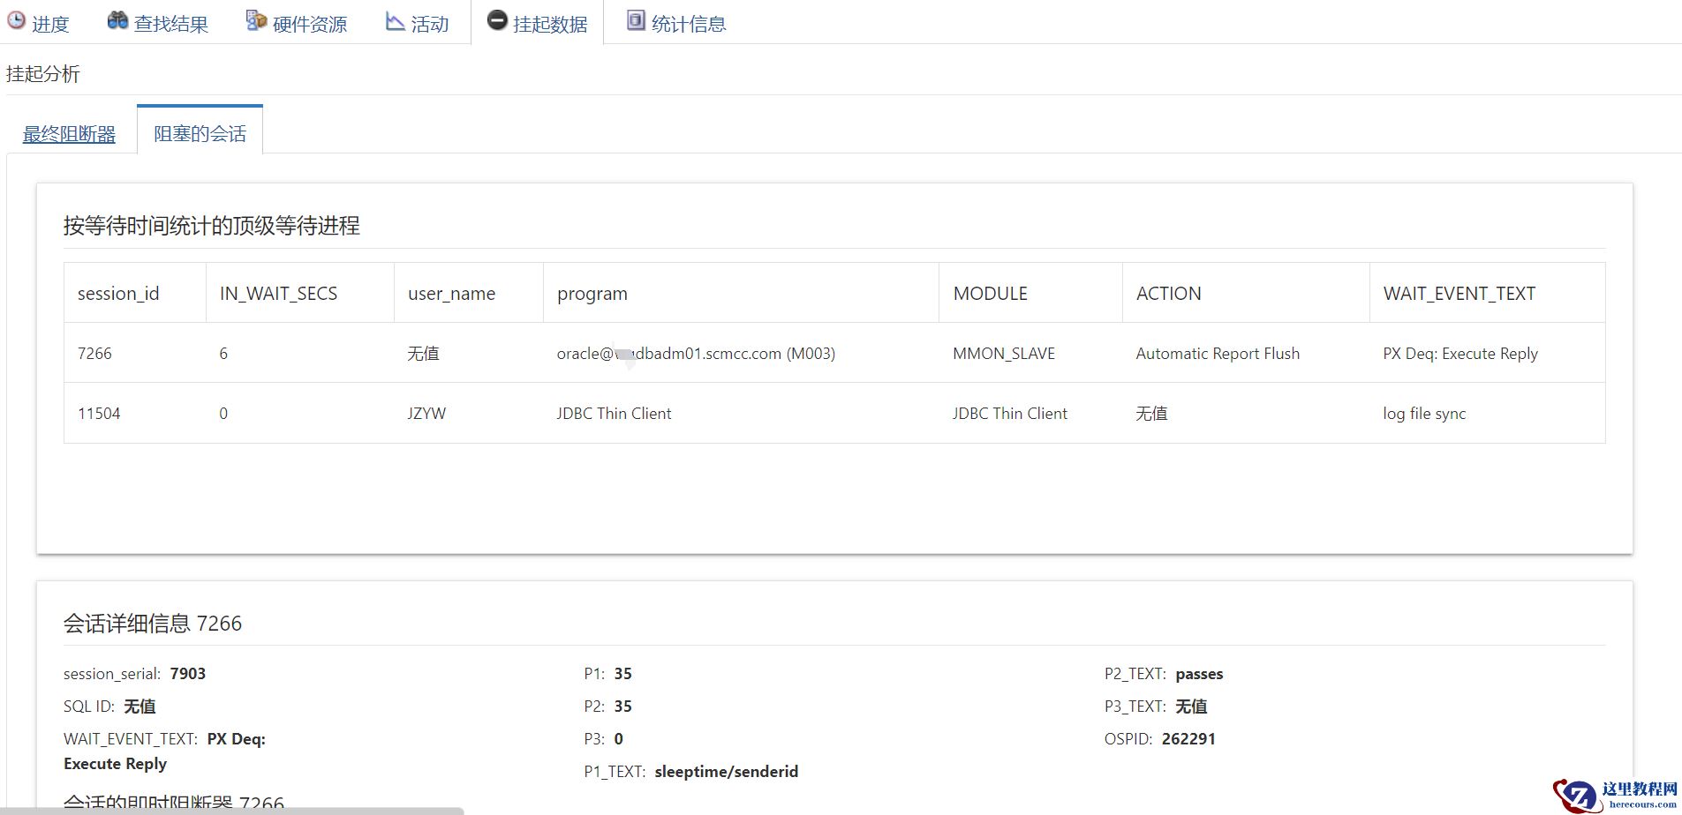
Task: Click the horizontal scrollbar at the page bottom
Action: click(231, 811)
